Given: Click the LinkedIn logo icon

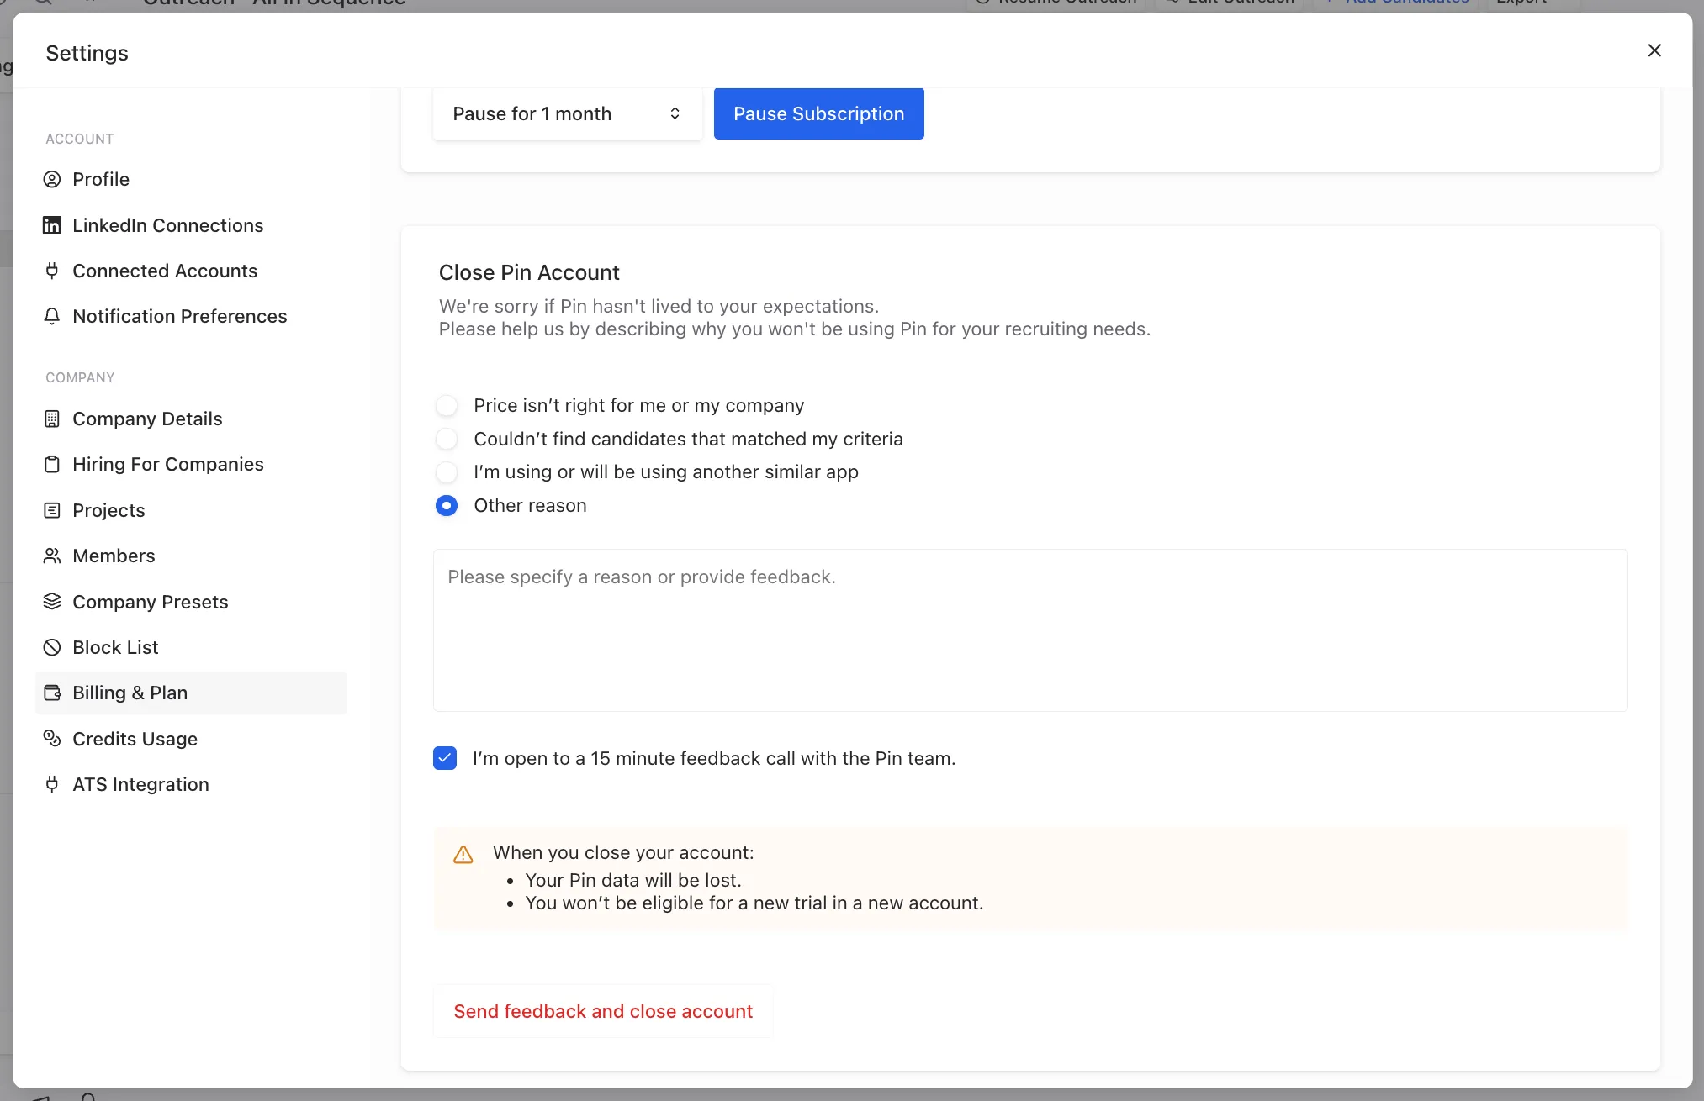Looking at the screenshot, I should (x=52, y=225).
